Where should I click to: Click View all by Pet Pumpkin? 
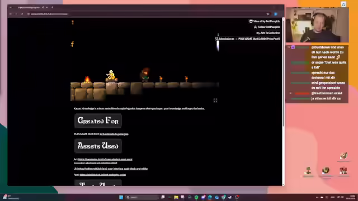click(x=265, y=21)
